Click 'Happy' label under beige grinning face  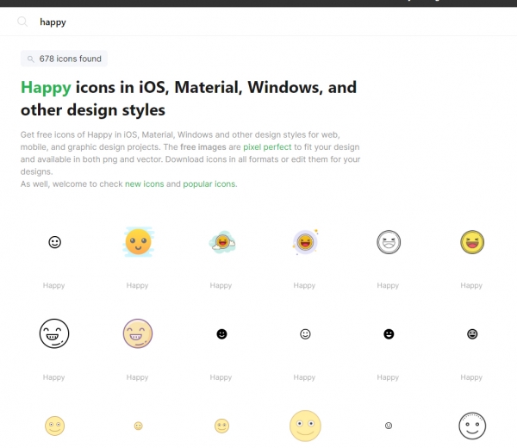138,377
